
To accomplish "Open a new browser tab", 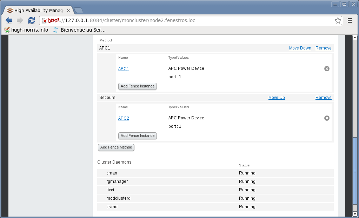I will pyautogui.click(x=78, y=10).
